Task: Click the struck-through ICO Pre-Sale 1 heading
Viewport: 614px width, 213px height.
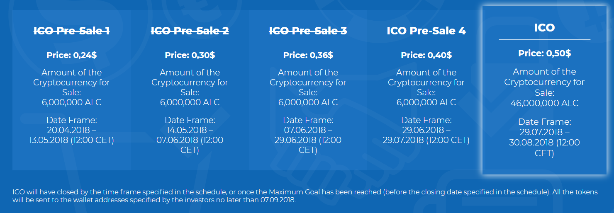Action: pyautogui.click(x=72, y=31)
